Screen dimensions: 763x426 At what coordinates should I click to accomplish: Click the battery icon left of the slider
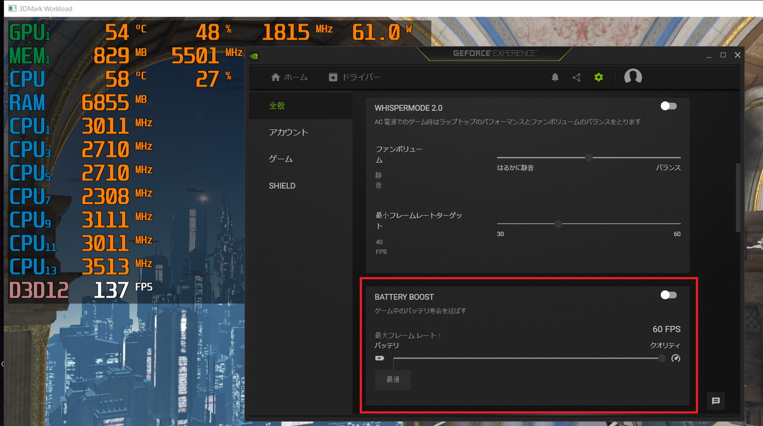pos(380,359)
